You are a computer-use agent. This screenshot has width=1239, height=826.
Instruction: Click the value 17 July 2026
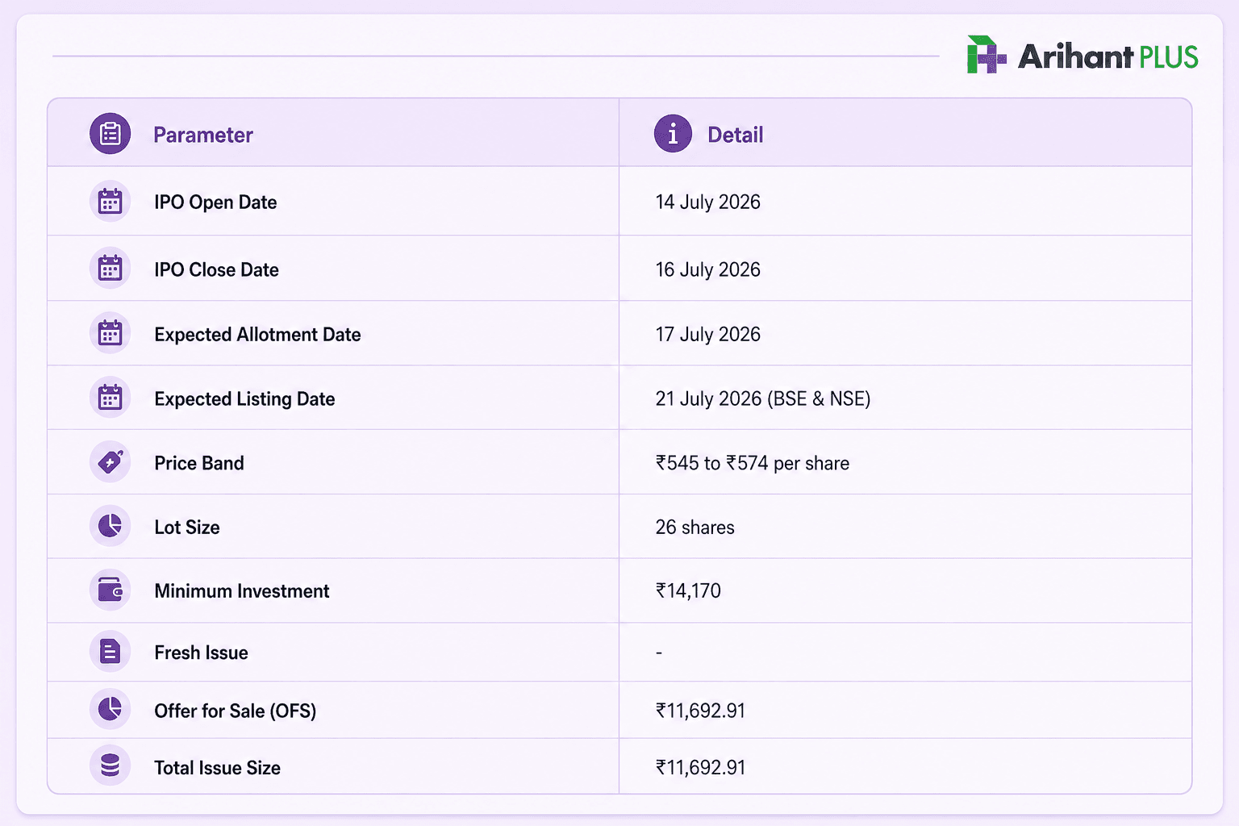[x=707, y=334]
